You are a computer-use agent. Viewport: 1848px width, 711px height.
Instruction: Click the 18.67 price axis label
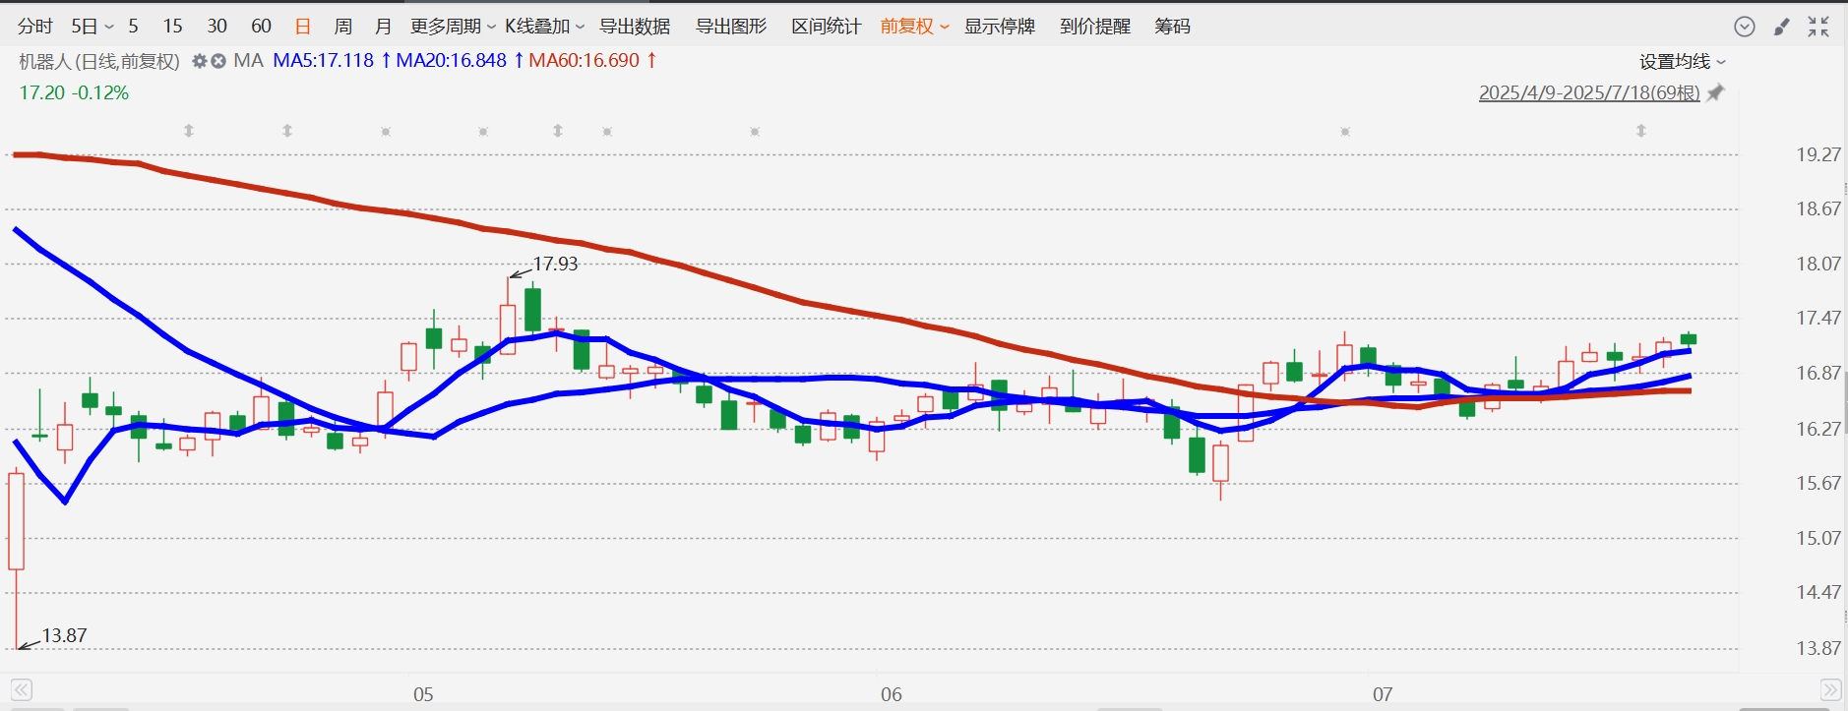pyautogui.click(x=1818, y=208)
